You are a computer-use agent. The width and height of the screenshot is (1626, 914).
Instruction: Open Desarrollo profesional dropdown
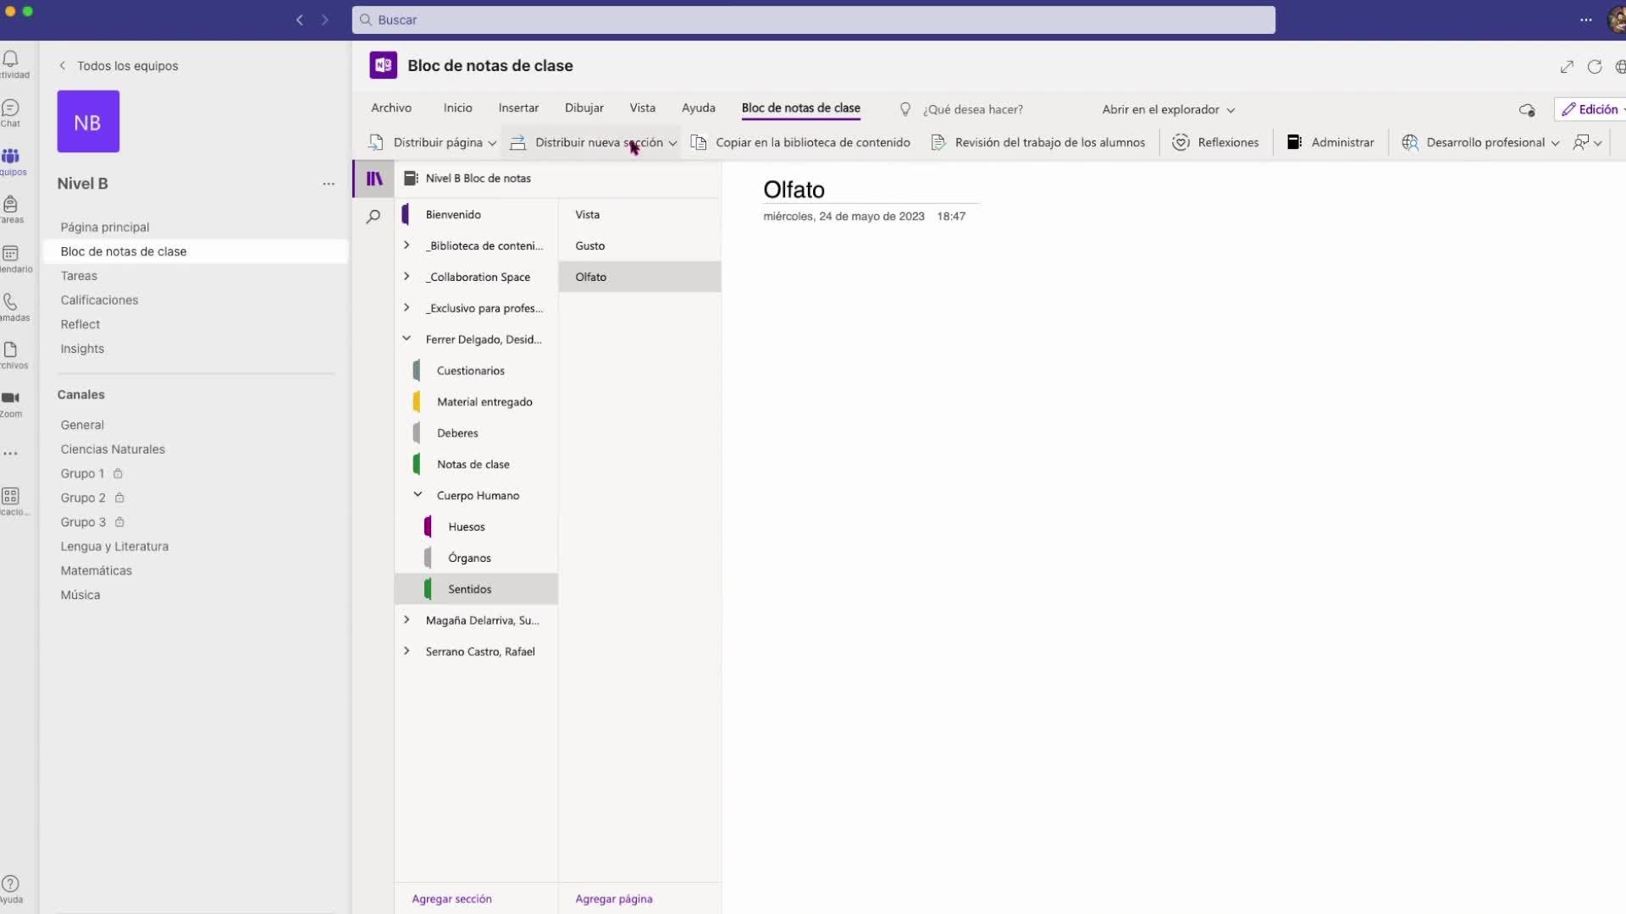pos(1555,143)
